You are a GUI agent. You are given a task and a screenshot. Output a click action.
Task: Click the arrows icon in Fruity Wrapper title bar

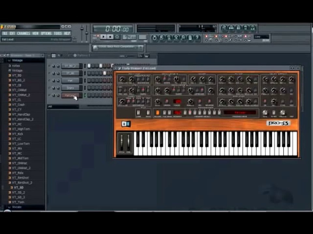click(292, 68)
